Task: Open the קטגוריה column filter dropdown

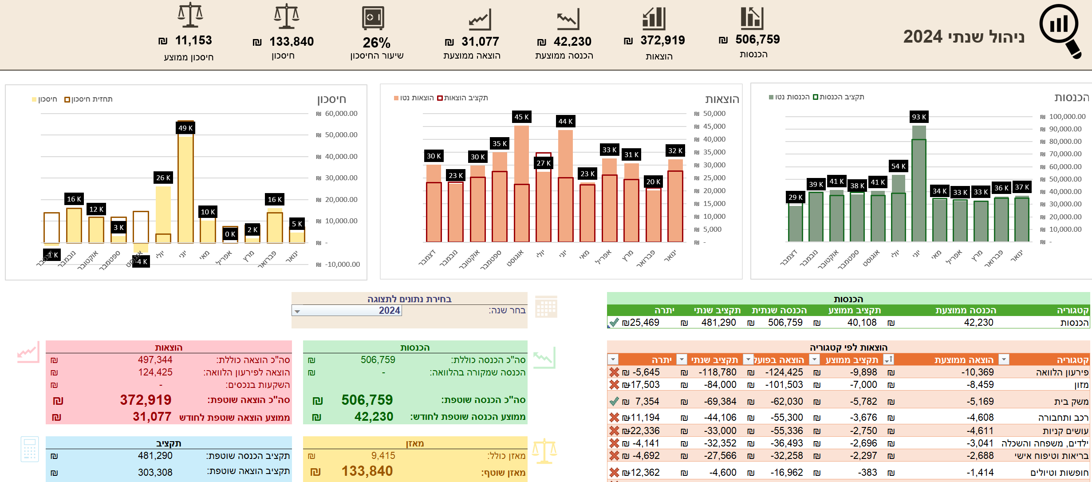Action: [1004, 360]
